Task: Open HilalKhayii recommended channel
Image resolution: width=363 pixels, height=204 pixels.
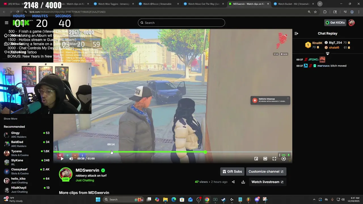Action: point(27,190)
